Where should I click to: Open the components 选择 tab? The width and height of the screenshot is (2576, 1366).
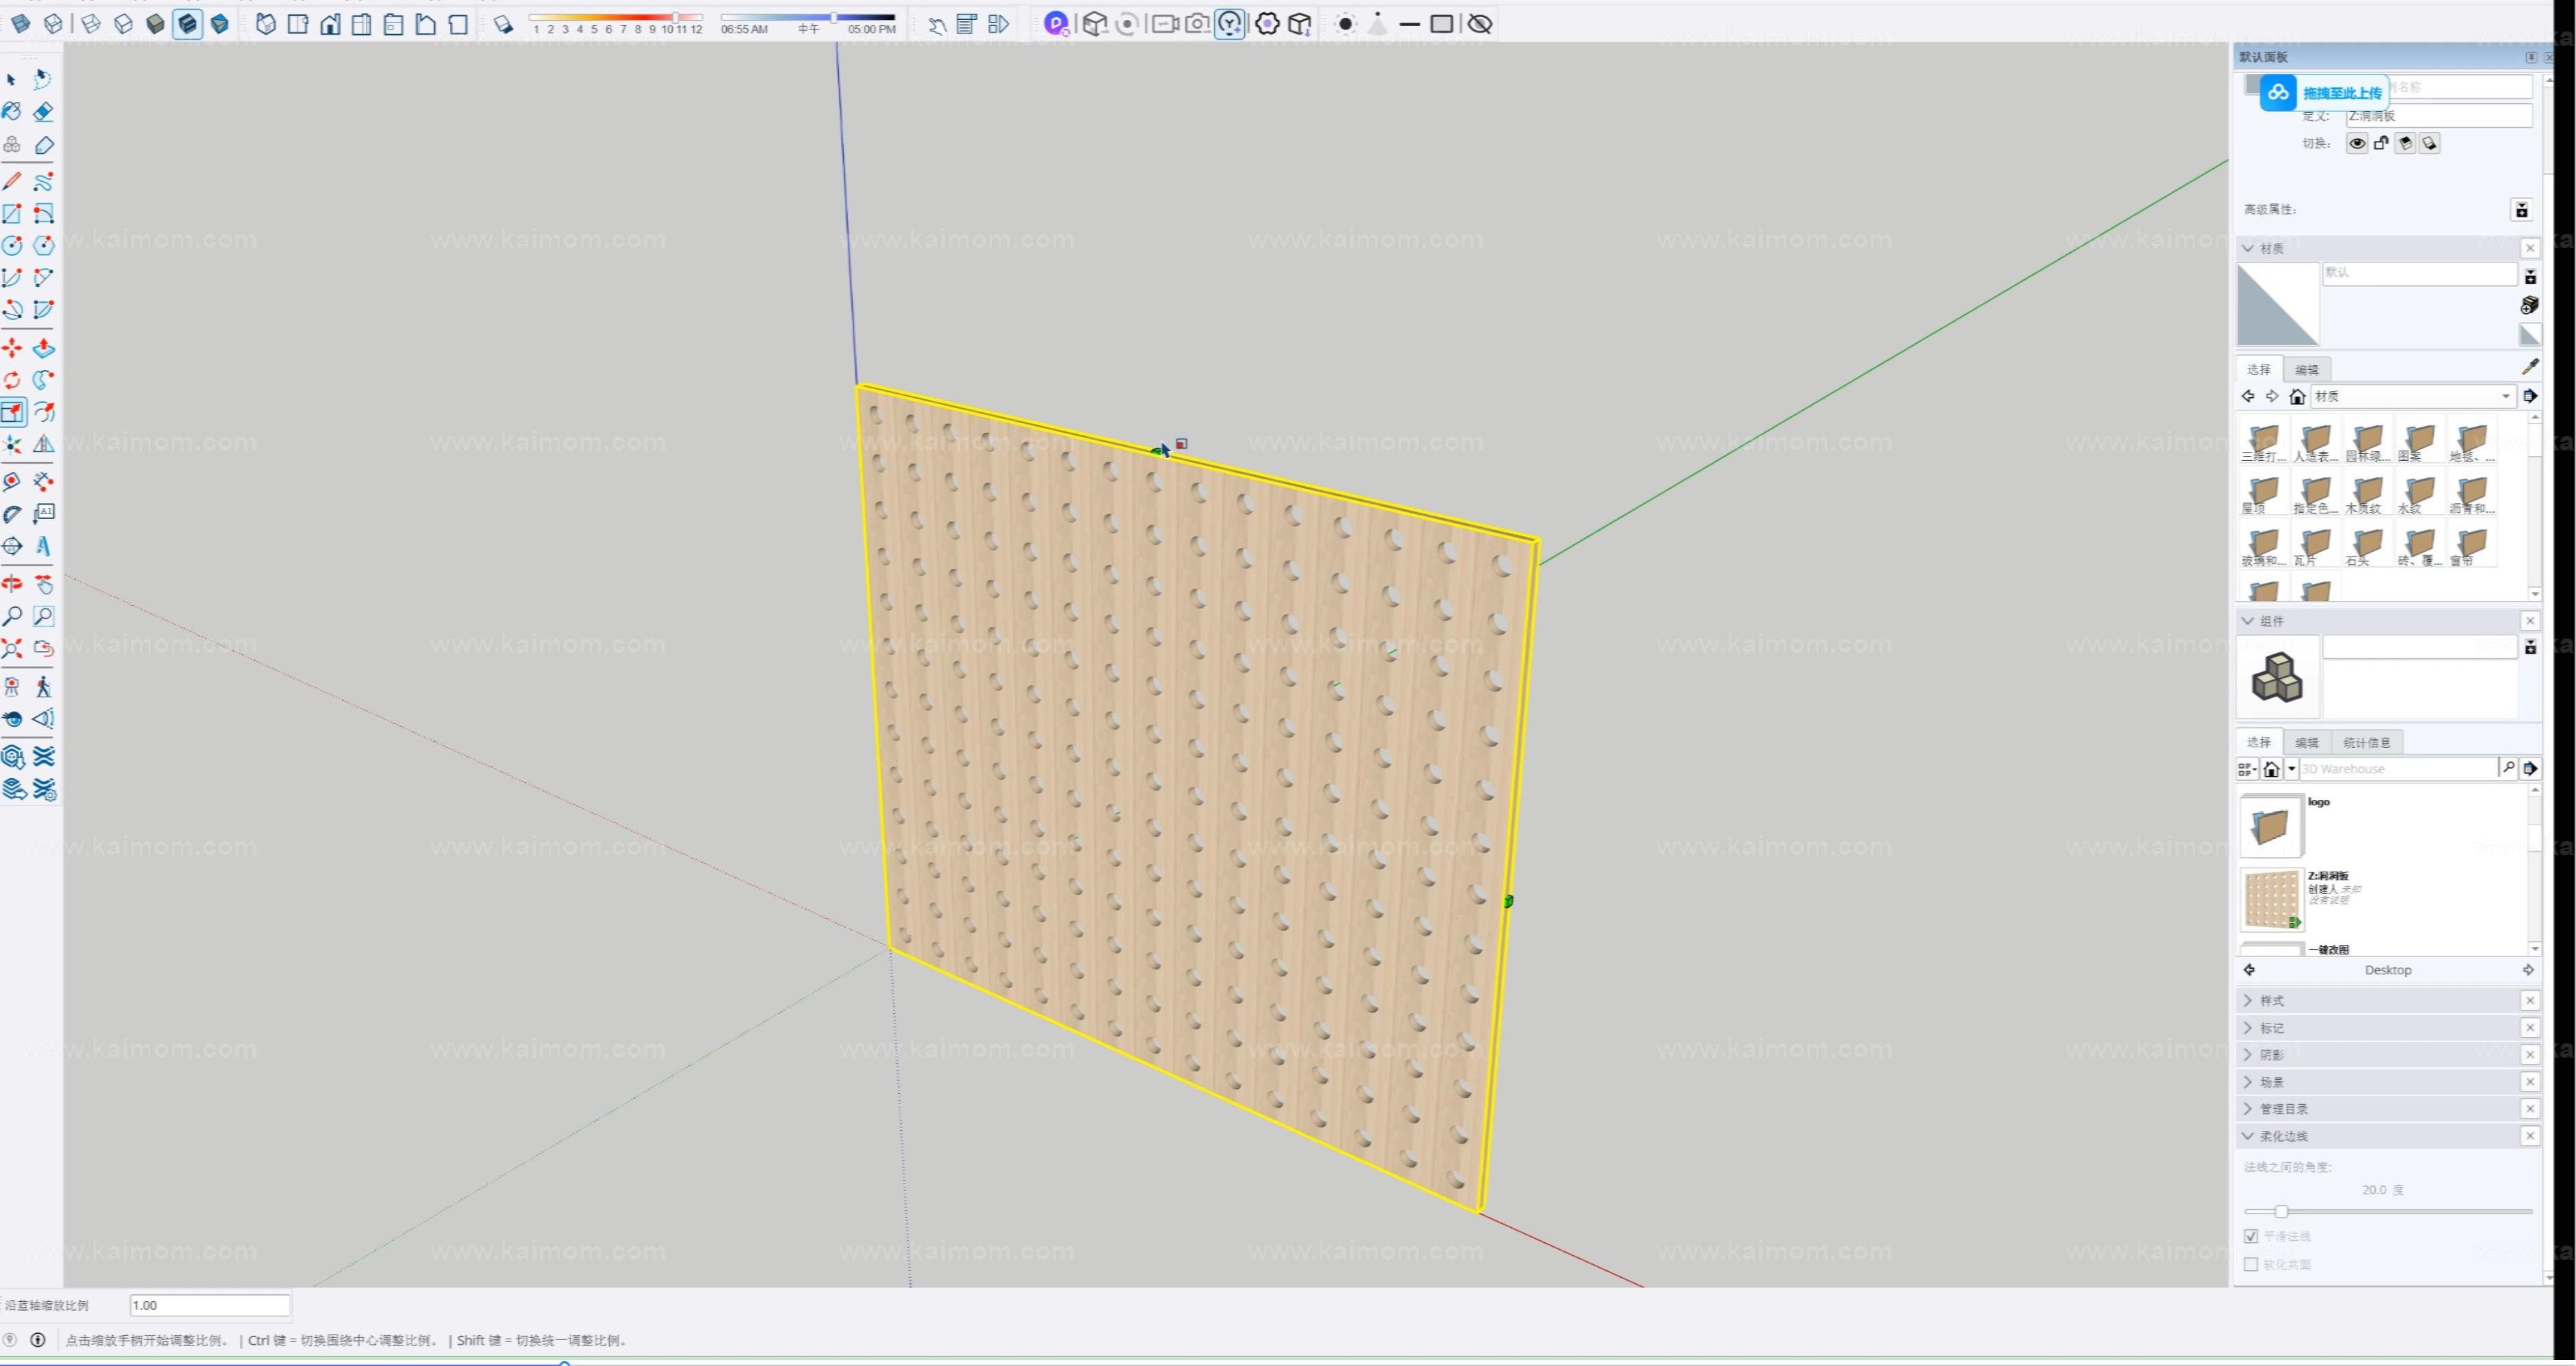2258,742
